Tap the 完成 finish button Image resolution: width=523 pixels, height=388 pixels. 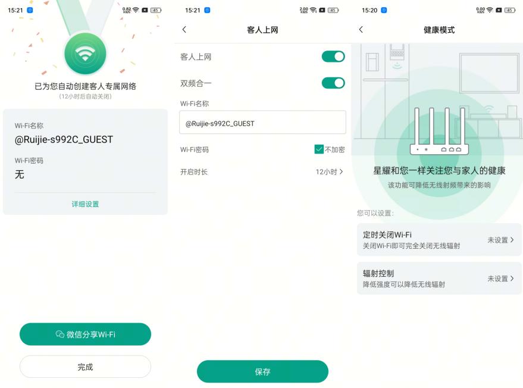tap(84, 367)
